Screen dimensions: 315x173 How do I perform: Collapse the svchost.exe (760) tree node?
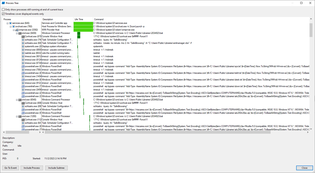pos(11,27)
